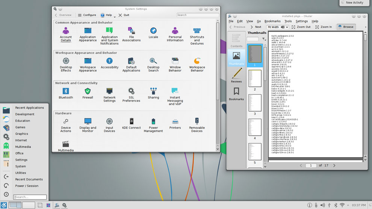The height and width of the screenshot is (209, 372).
Task: Open Shortcuts and Gestures settings
Action: click(197, 36)
